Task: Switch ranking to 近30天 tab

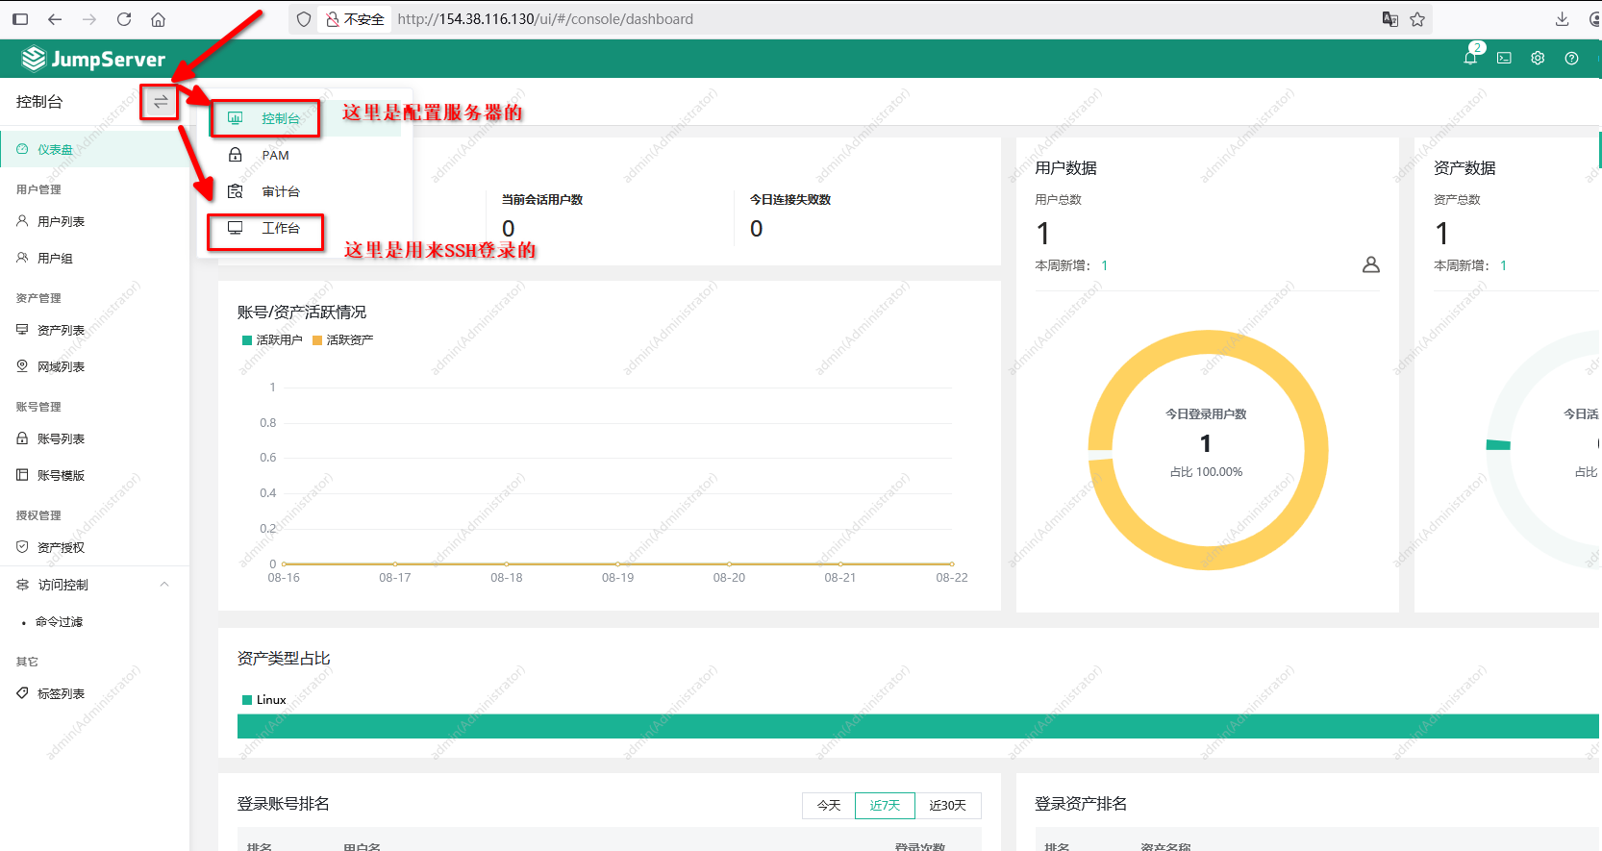Action: [x=947, y=806]
